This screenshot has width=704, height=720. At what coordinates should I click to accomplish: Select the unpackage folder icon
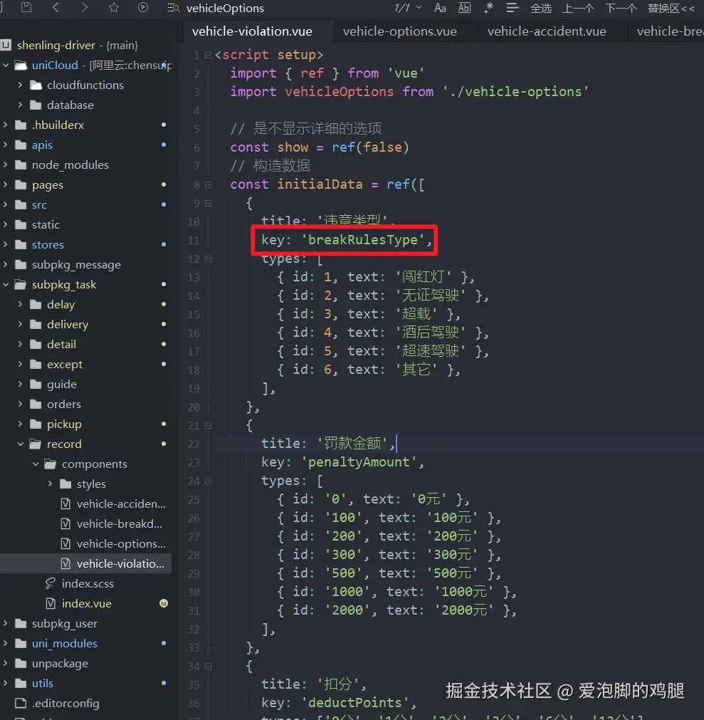20,663
